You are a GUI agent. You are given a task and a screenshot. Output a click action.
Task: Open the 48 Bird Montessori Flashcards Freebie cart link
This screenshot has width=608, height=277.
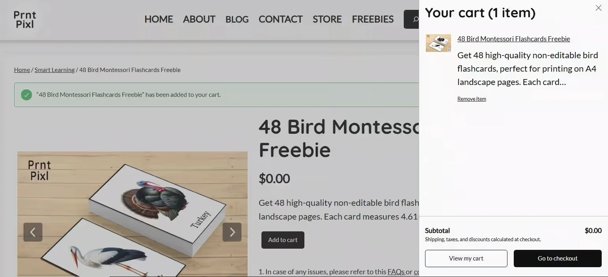pyautogui.click(x=513, y=39)
